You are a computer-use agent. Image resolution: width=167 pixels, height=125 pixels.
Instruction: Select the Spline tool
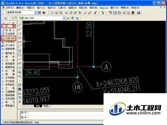20,59
